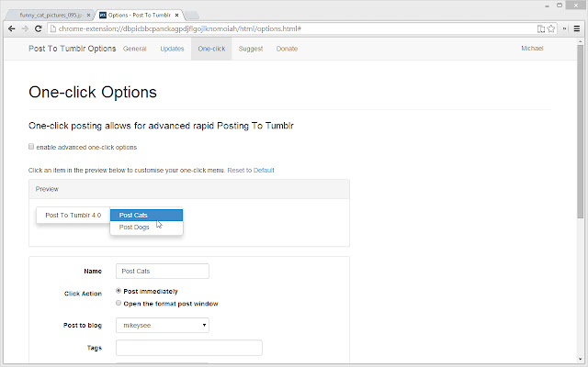
Task: Open the Chrome hamburger menu
Action: coord(577,28)
